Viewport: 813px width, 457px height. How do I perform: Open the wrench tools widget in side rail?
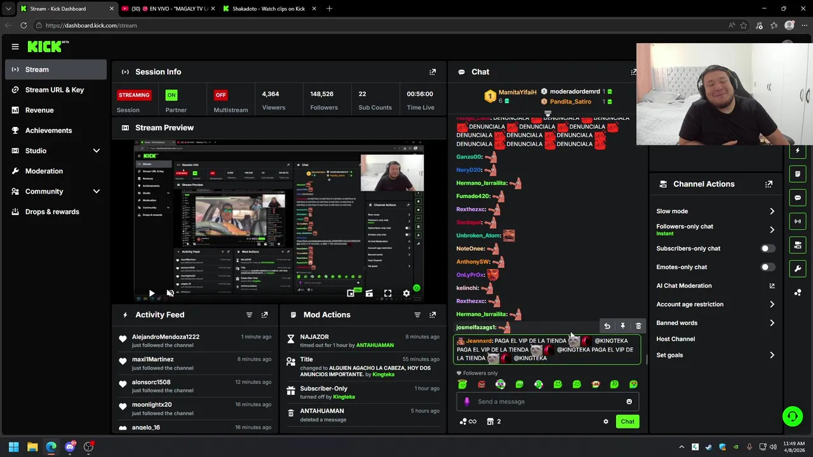[798, 268]
